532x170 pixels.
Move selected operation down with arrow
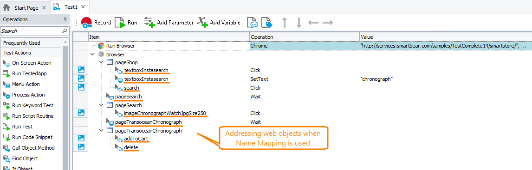coord(298,23)
